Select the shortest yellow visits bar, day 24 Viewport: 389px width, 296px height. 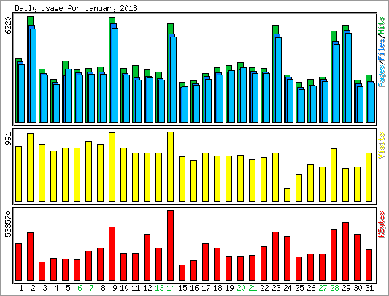(287, 194)
